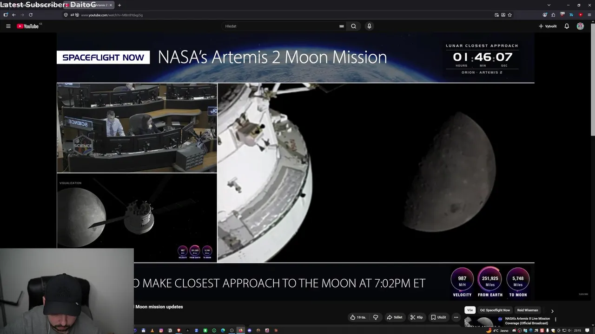Open the browser extensions puzzle icon
This screenshot has height=334, width=595.
[553, 15]
